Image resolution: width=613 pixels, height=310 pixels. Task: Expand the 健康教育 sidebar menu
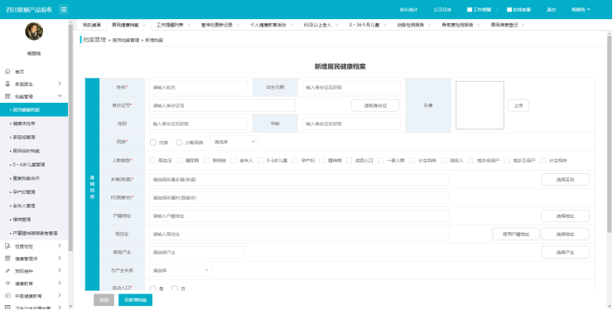point(60,283)
